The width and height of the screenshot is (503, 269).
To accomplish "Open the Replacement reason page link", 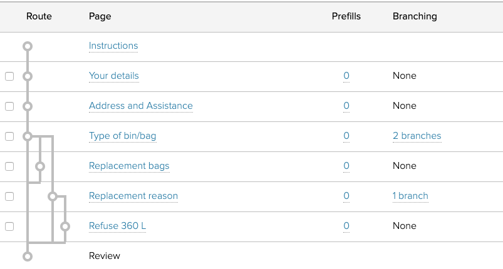I will pos(133,196).
